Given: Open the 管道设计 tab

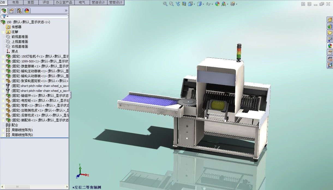Looking at the screenshot, I should point(98,2).
